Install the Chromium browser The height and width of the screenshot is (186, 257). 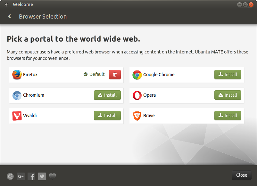coord(107,95)
